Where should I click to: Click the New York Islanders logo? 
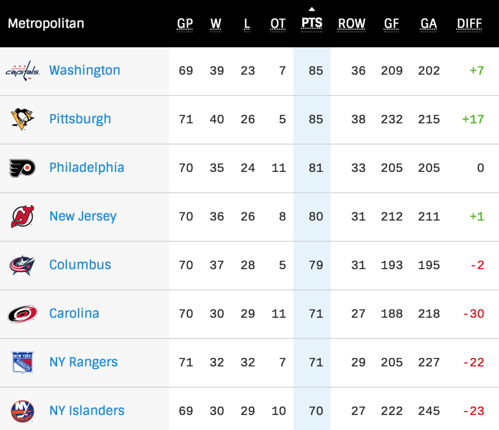click(x=22, y=411)
